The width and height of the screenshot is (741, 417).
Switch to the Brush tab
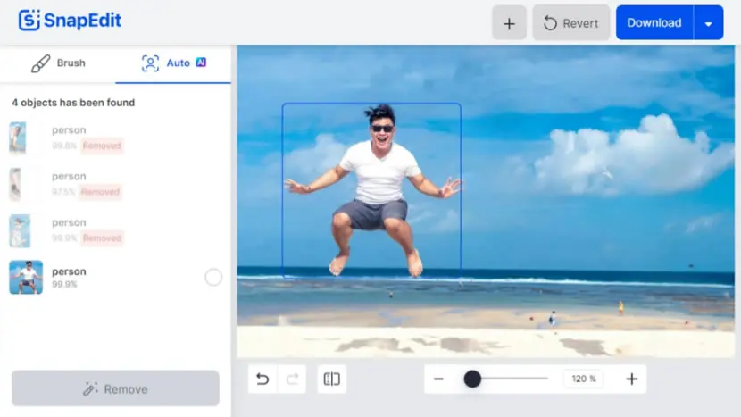click(58, 63)
